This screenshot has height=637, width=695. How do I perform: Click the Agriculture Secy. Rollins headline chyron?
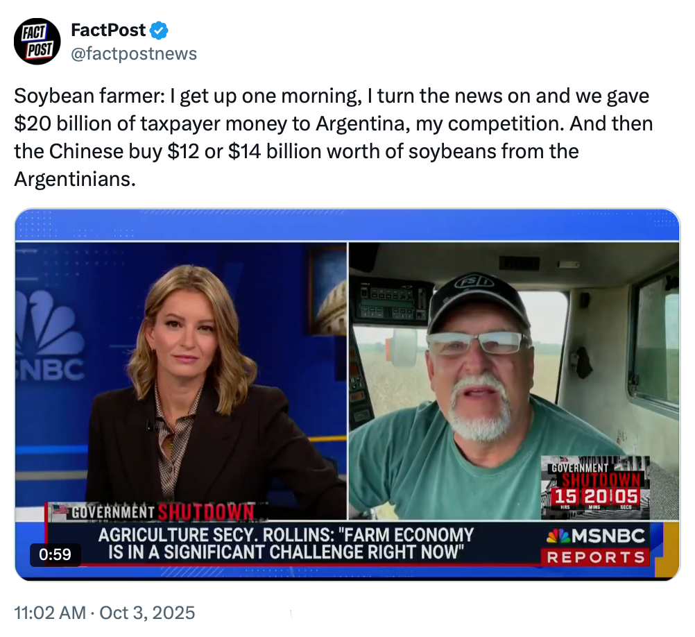click(286, 543)
